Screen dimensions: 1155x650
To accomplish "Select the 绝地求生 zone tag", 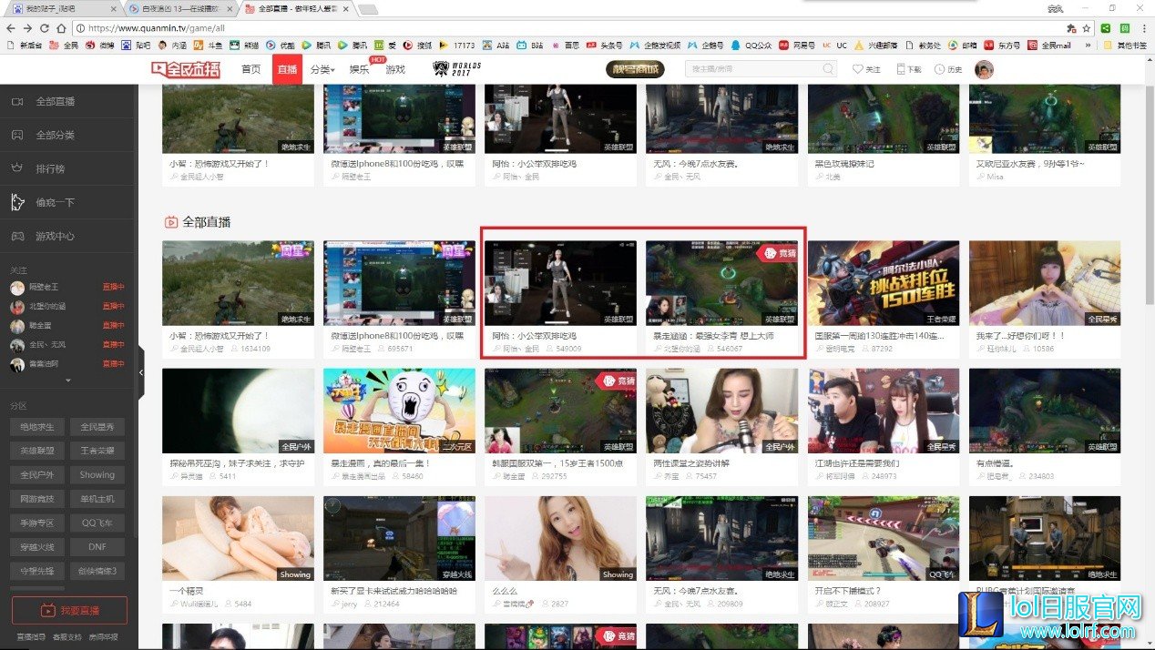I will pyautogui.click(x=37, y=426).
